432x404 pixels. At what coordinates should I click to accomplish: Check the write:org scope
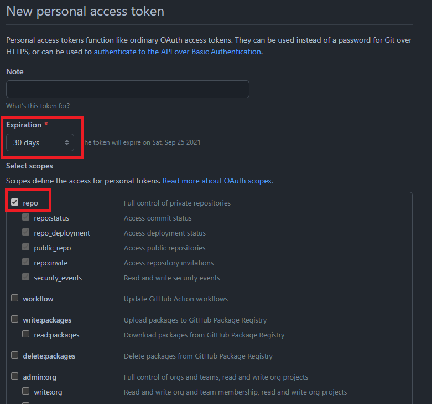pos(26,391)
